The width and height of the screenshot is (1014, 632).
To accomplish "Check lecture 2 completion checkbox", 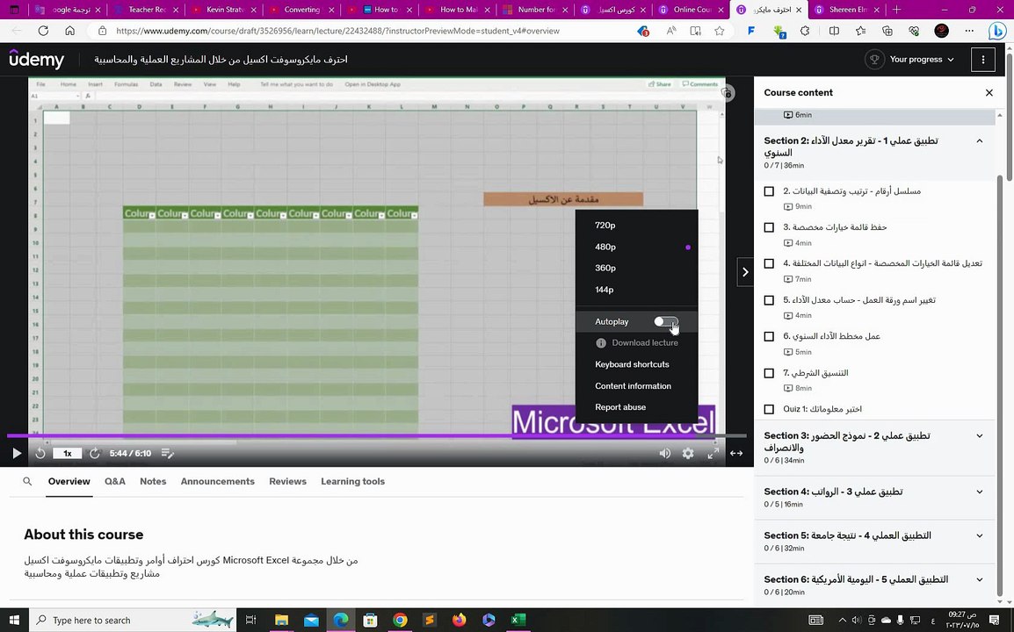I will (769, 191).
